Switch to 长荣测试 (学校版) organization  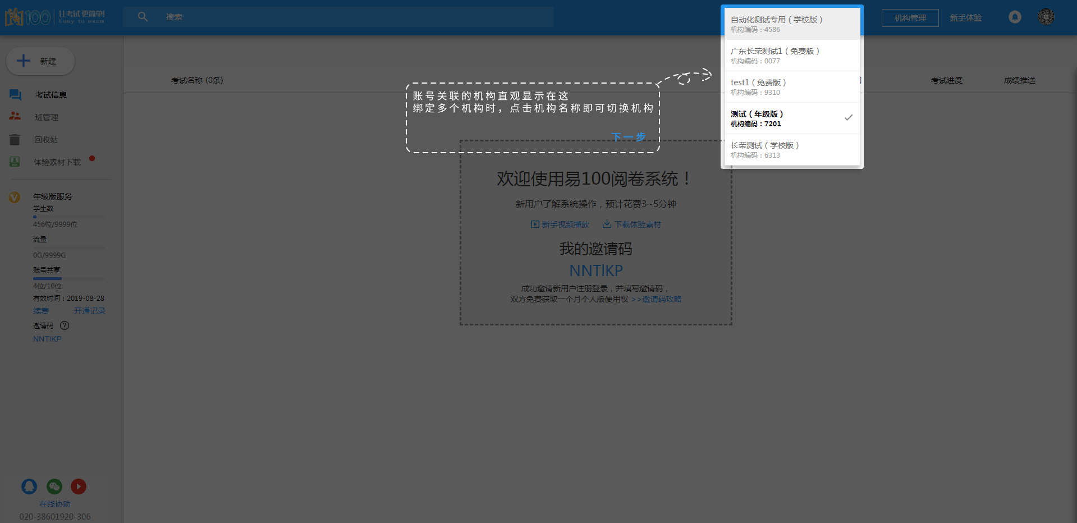pos(791,150)
